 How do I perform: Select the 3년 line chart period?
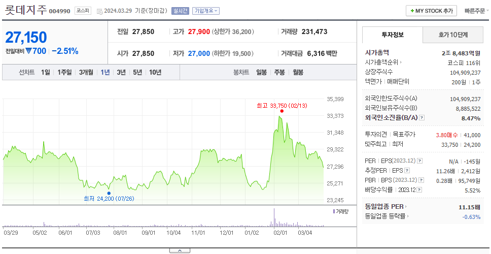point(121,73)
